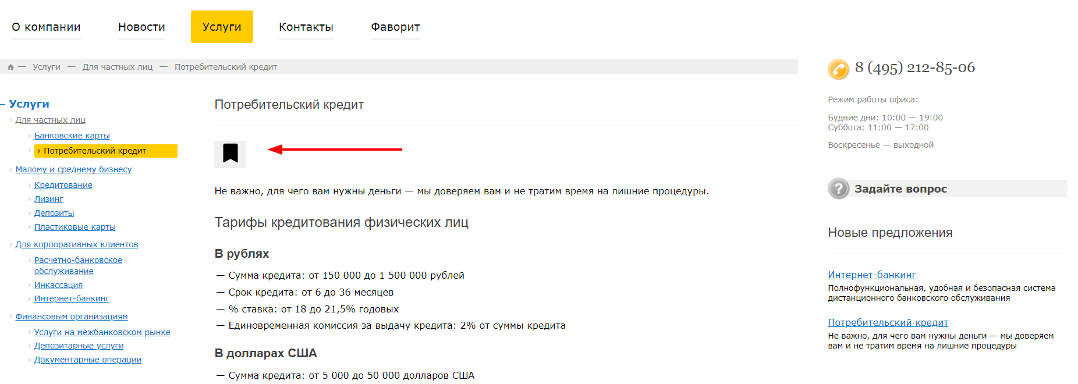Open Финансовым организациям sidebar link
The image size is (1078, 384).
(x=72, y=317)
